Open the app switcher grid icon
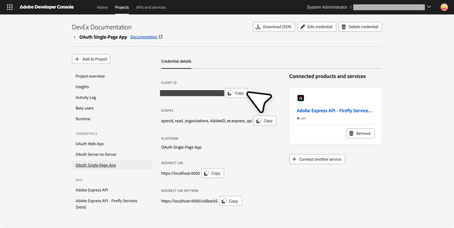The height and width of the screenshot is (228, 454). pos(10,7)
